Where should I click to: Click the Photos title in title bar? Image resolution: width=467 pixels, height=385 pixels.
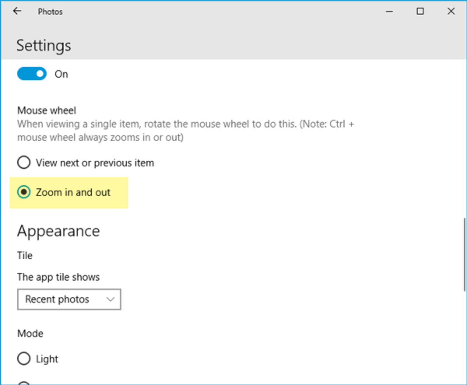[x=50, y=12]
